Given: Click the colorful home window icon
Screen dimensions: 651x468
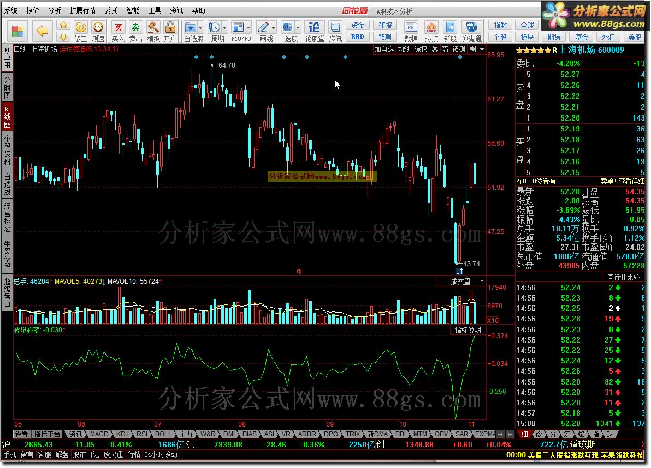Looking at the screenshot, I should (18, 31).
